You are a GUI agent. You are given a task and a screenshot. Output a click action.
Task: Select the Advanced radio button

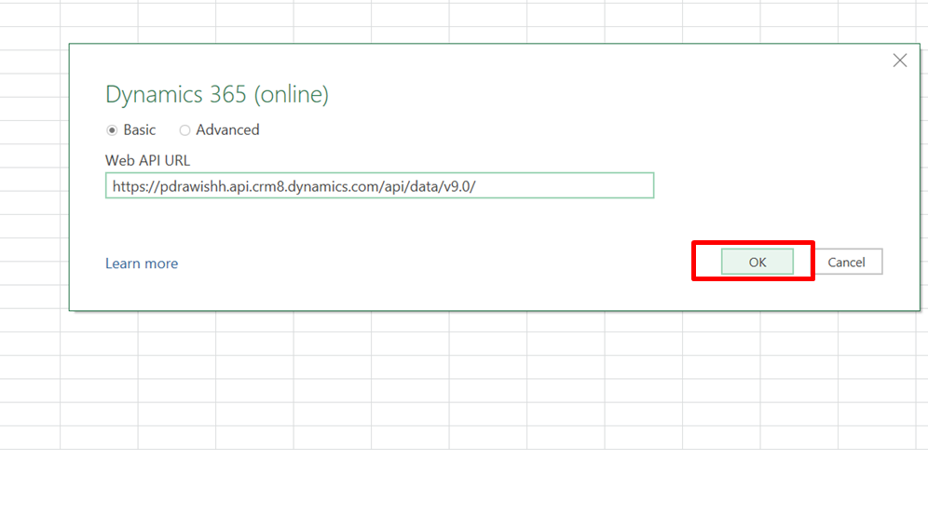tap(184, 130)
